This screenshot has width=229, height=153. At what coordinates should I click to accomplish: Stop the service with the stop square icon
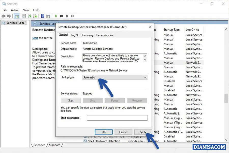tap(61, 16)
